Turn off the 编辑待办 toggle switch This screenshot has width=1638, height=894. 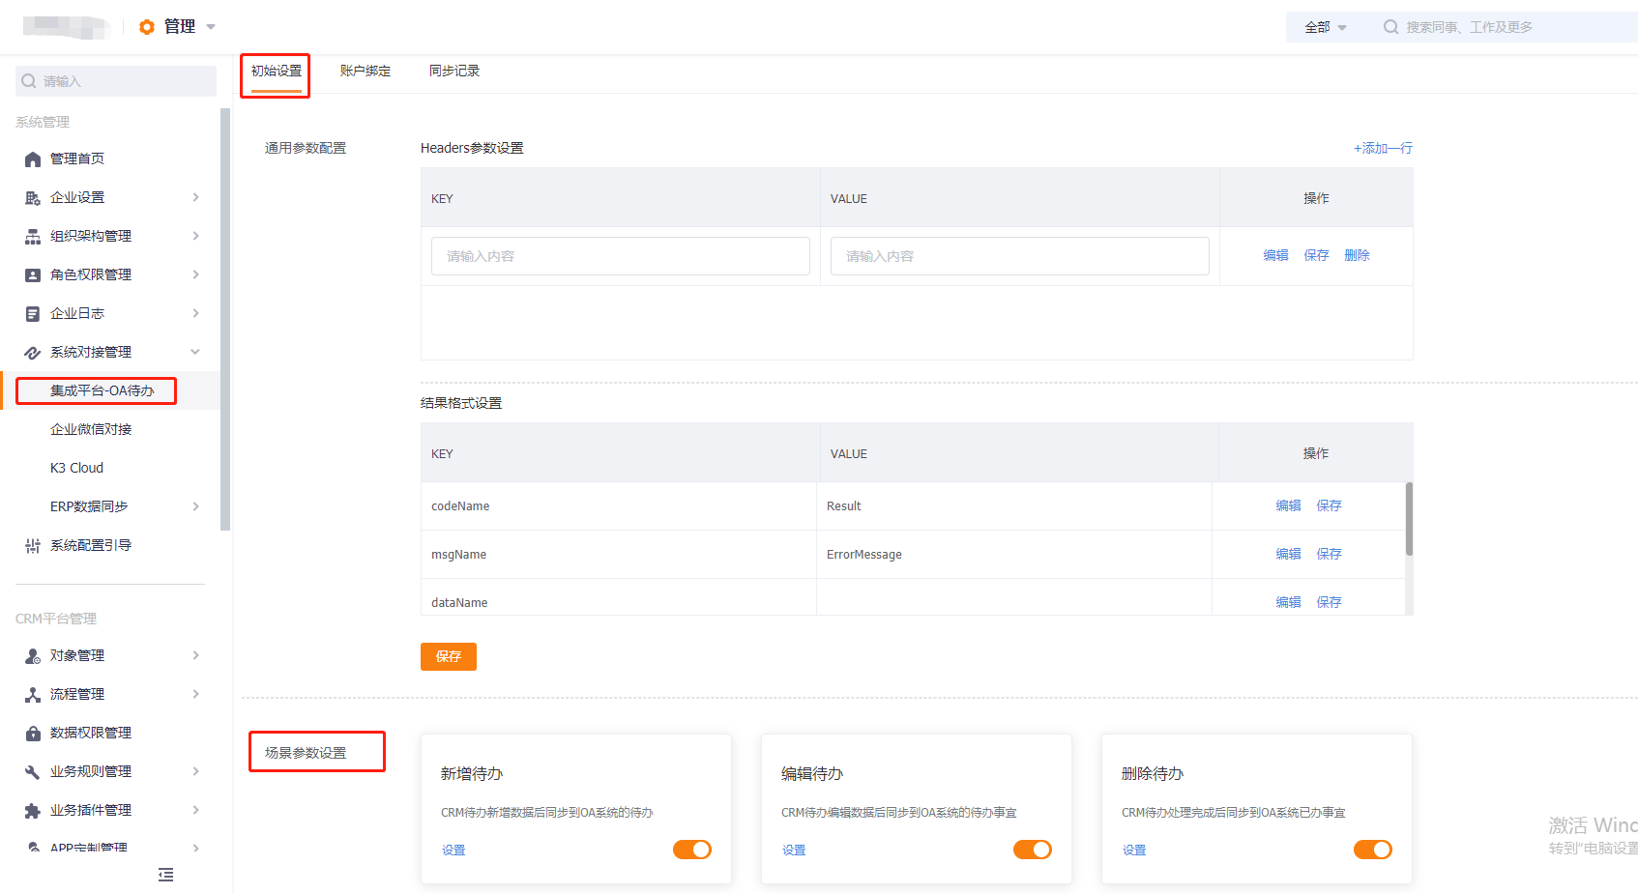coord(1033,850)
